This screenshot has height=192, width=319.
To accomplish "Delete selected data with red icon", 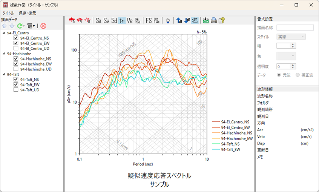I will (43, 26).
